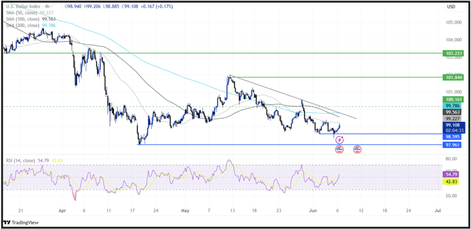Select the gray descending trendline
Viewport: 471px width, 229px height.
(293, 96)
